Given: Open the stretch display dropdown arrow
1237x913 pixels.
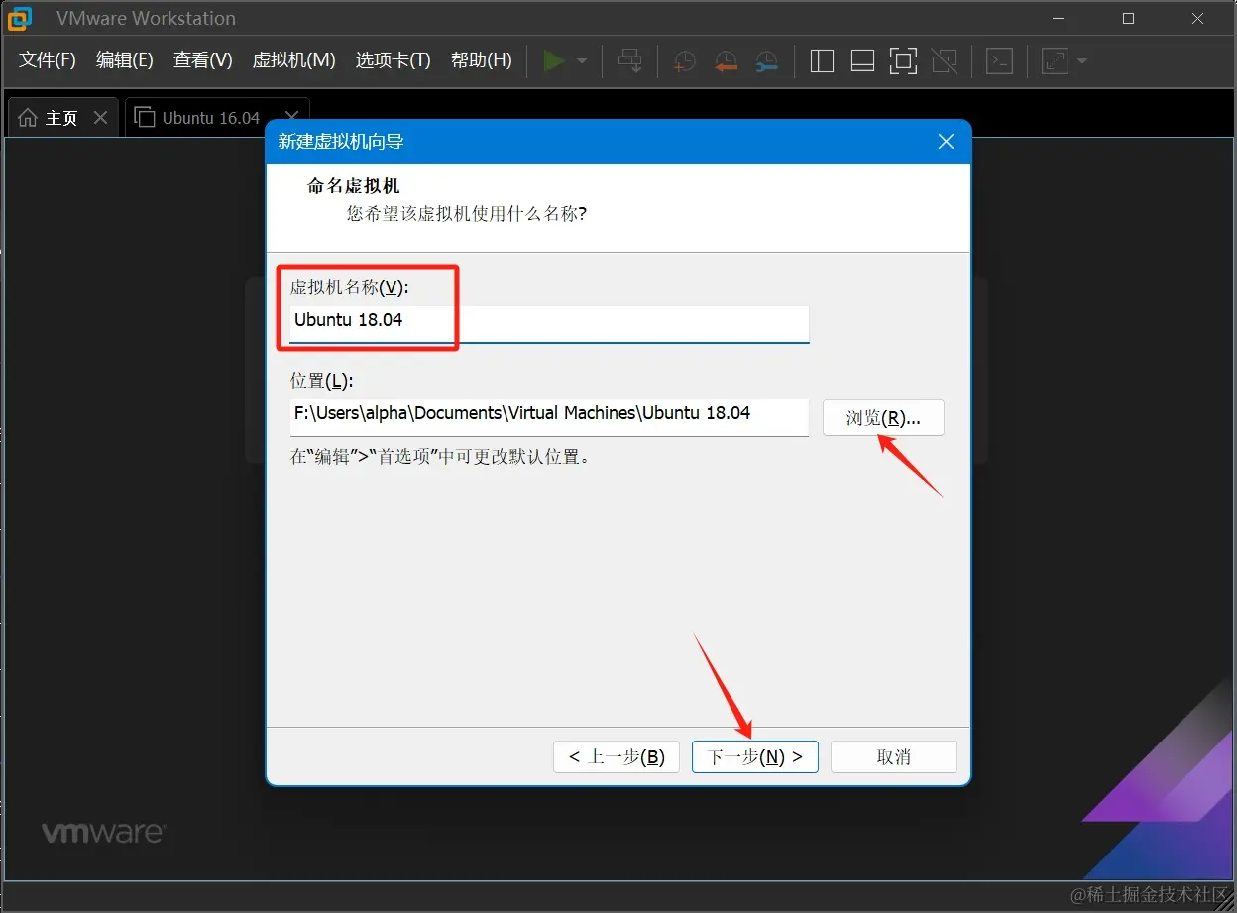Looking at the screenshot, I should click(x=1082, y=61).
